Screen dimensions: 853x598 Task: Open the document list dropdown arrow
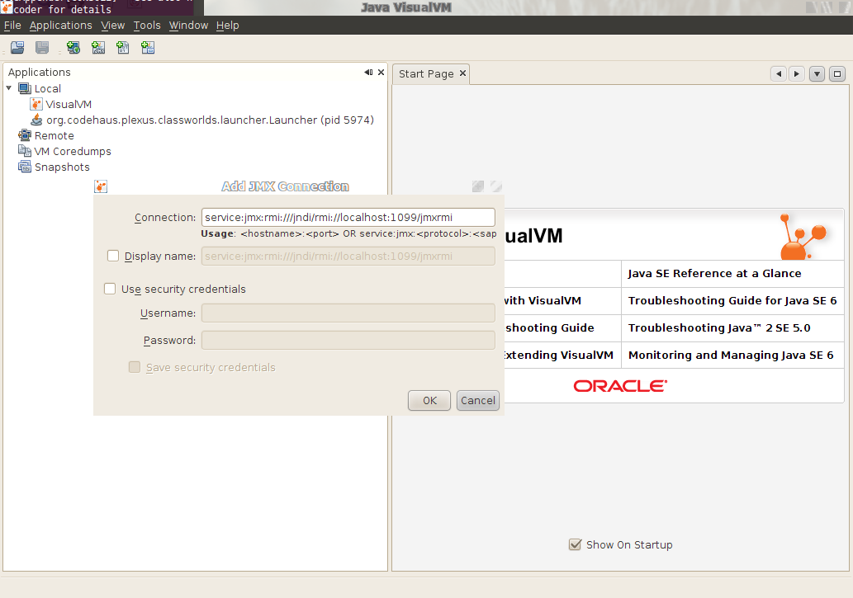pos(817,74)
